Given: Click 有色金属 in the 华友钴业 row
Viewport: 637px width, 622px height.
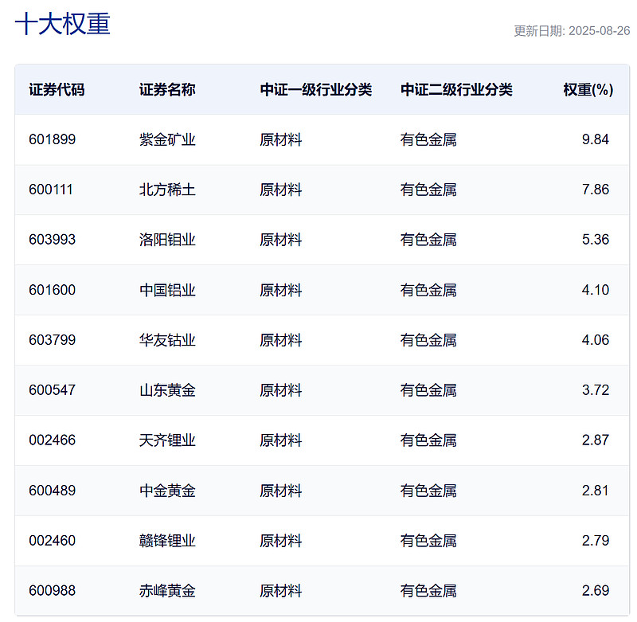Looking at the screenshot, I should coord(428,339).
